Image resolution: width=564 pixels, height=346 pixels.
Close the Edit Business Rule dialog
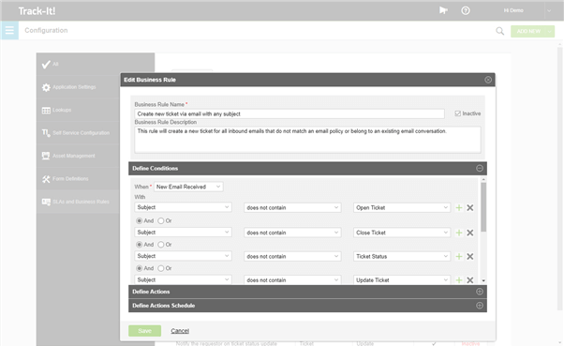(x=488, y=80)
